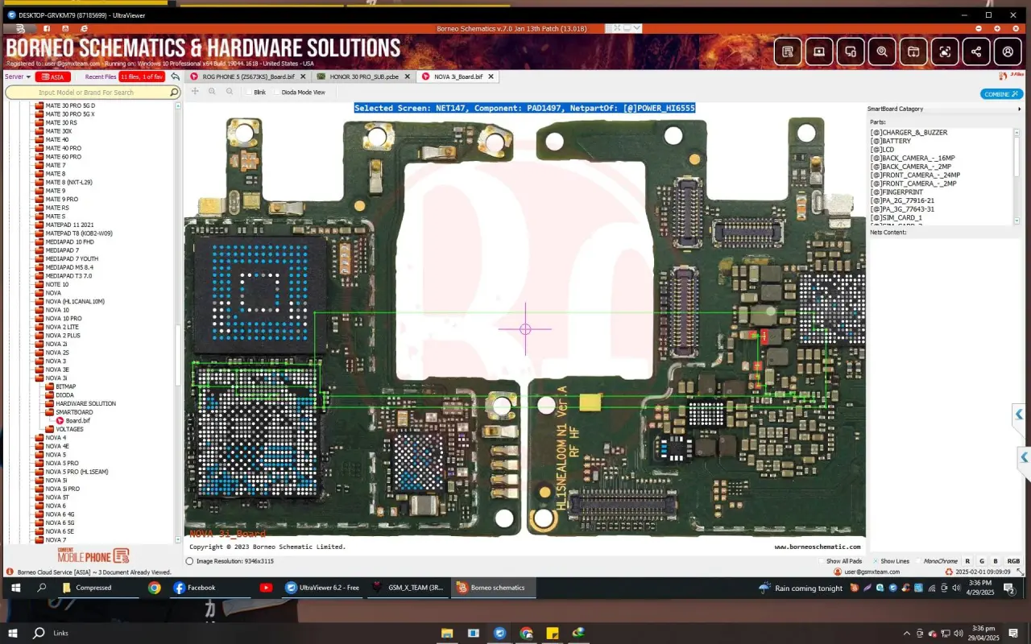
Task: Choose the Image Resolution radio button
Action: pos(190,561)
